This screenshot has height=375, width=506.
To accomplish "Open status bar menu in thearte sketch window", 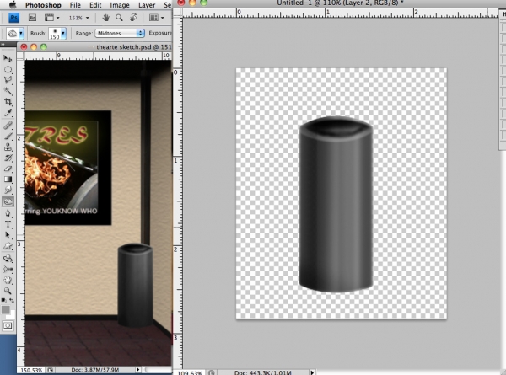I will tap(137, 370).
